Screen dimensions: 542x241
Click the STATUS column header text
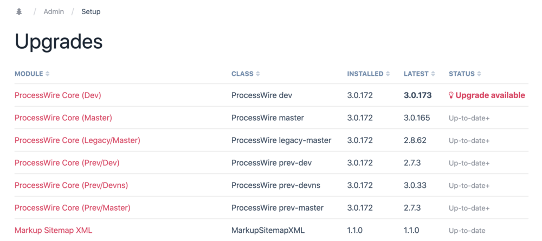coord(461,74)
